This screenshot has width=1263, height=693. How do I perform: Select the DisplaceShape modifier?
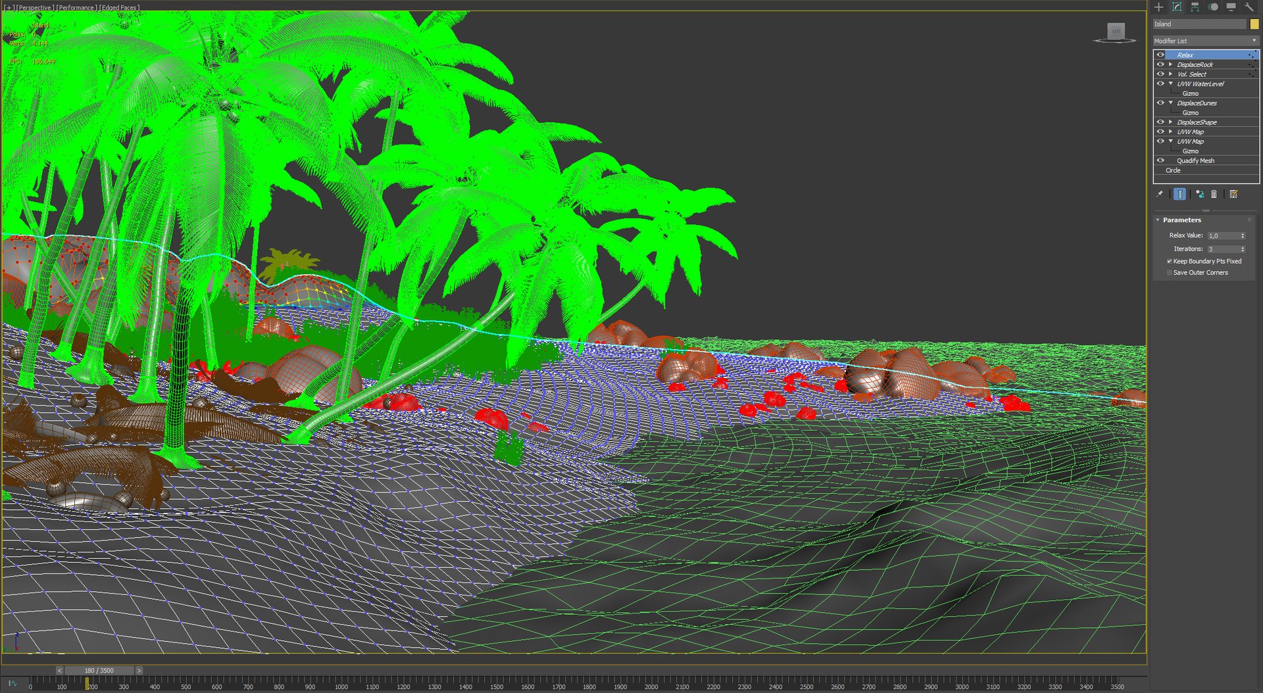(x=1197, y=122)
